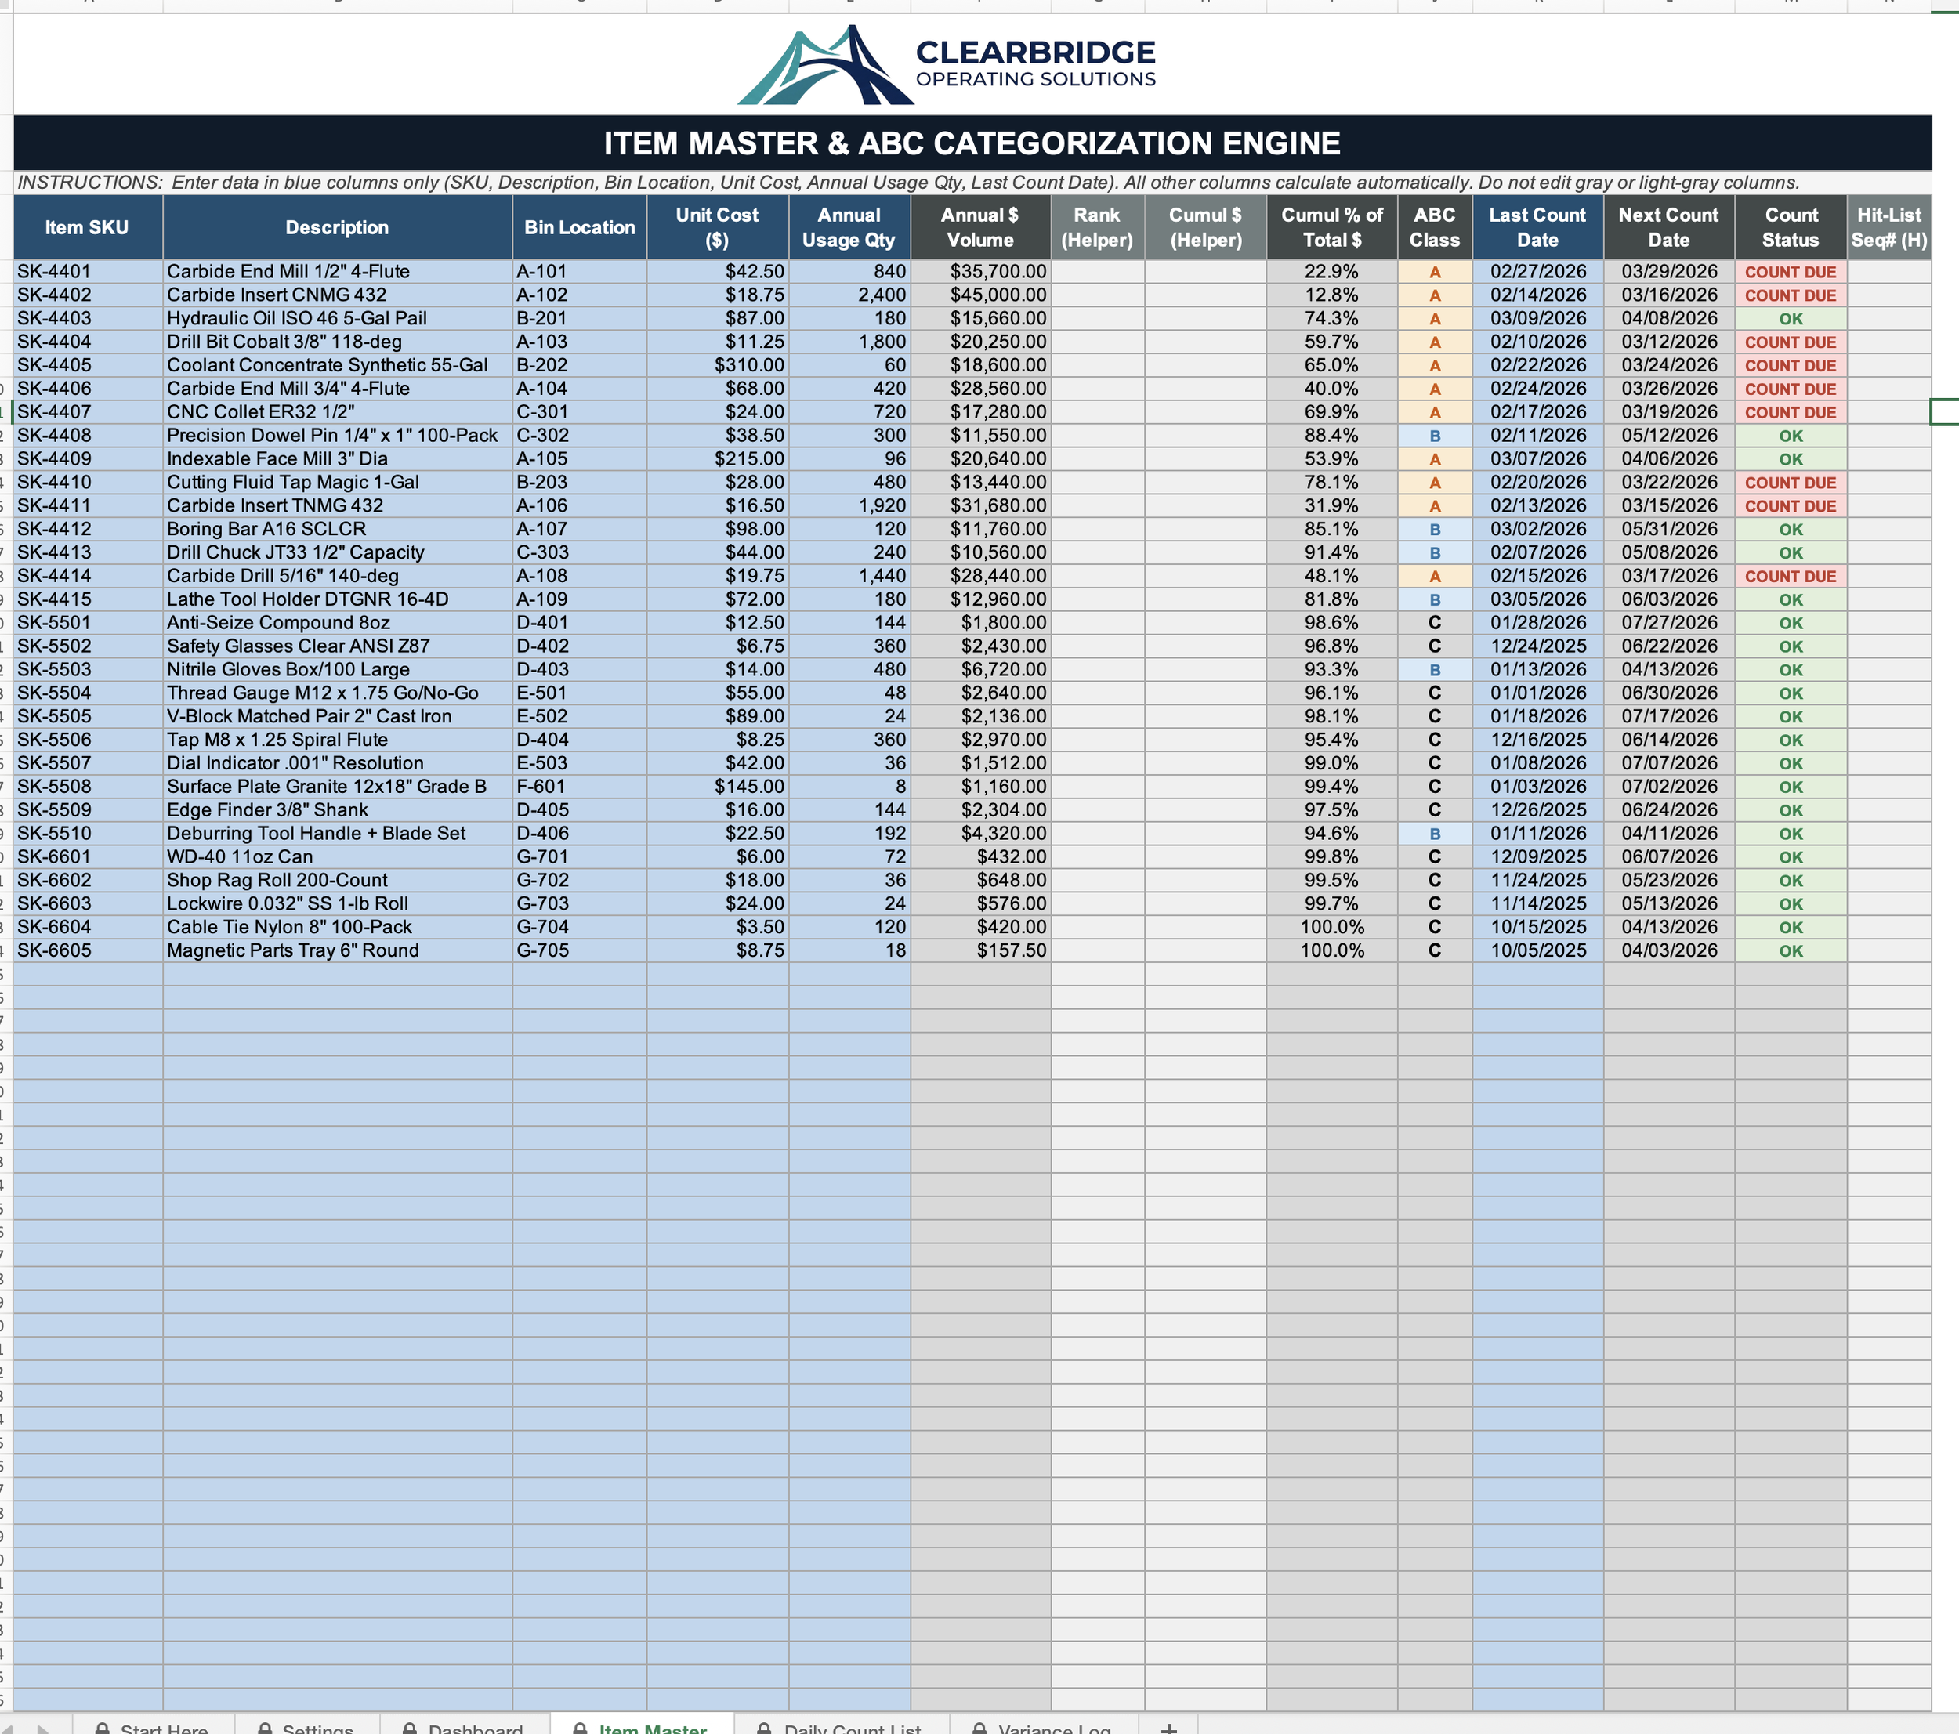Open the Settings sheet tab

coord(317,1729)
